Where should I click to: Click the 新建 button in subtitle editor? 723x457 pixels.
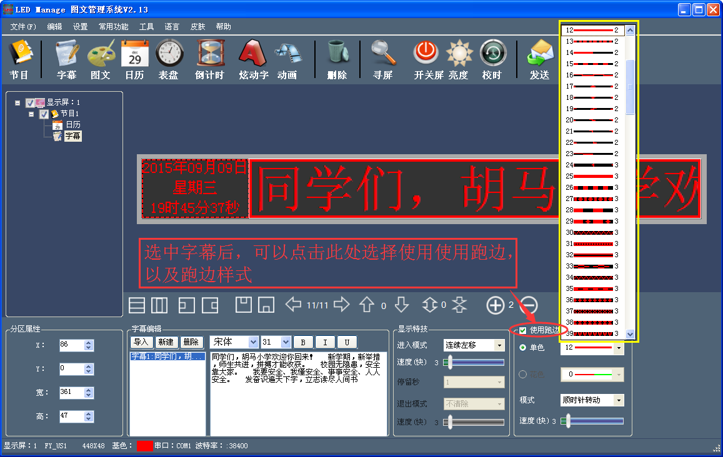[166, 342]
